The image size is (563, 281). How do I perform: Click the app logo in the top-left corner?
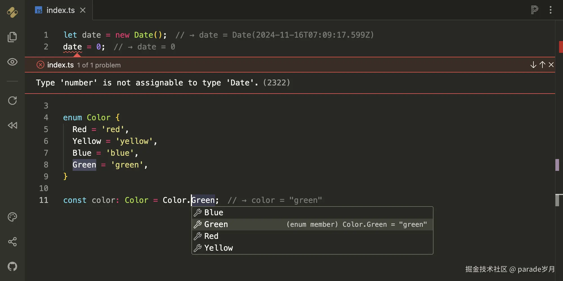pos(12,12)
